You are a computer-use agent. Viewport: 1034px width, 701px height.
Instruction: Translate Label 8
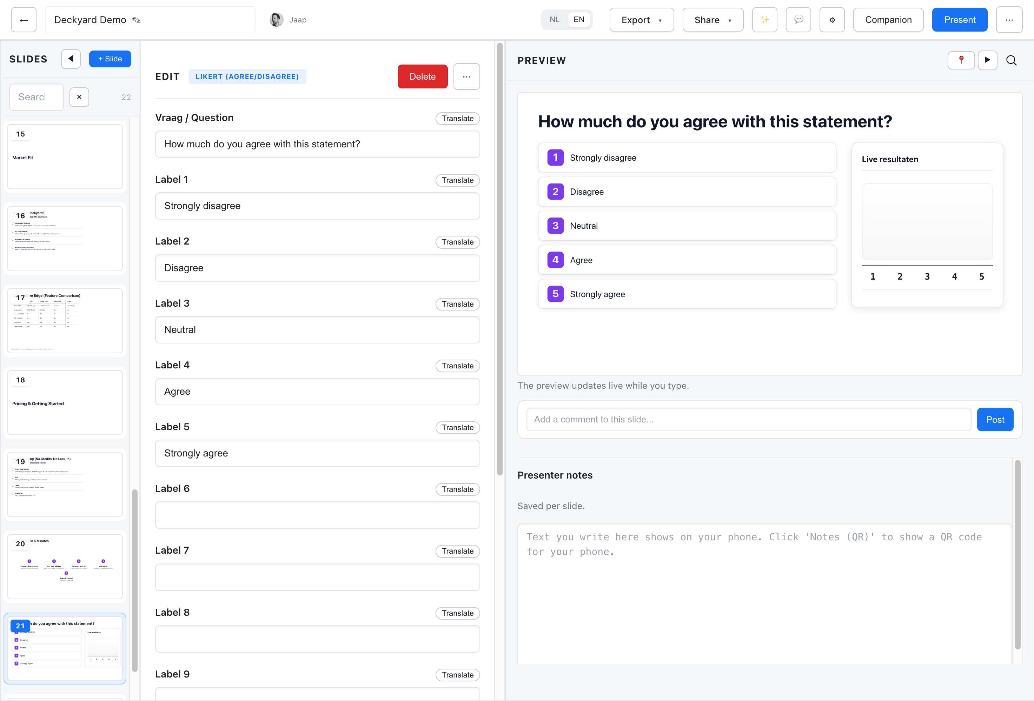pos(457,613)
